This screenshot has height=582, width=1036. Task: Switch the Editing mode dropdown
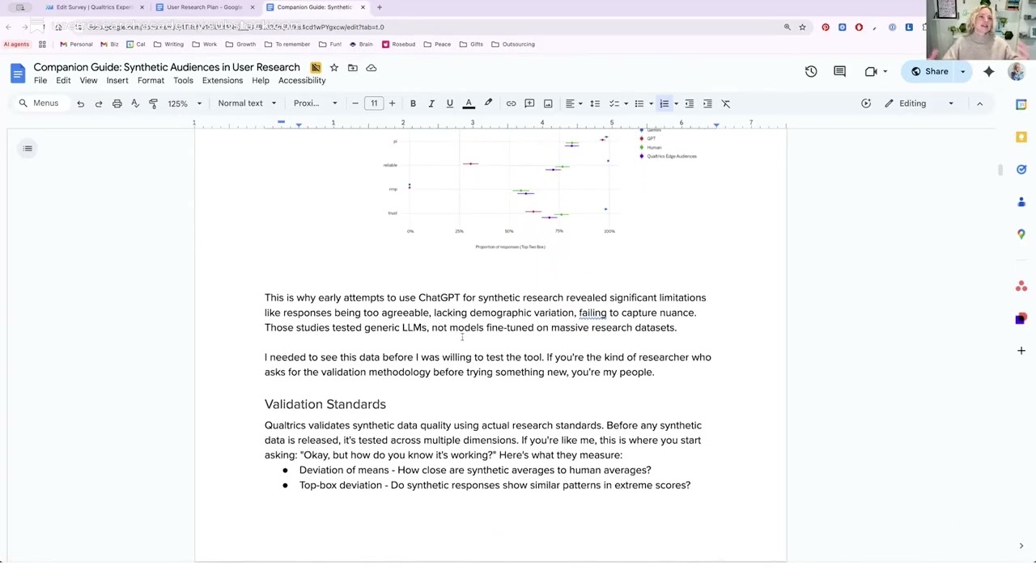pyautogui.click(x=919, y=103)
